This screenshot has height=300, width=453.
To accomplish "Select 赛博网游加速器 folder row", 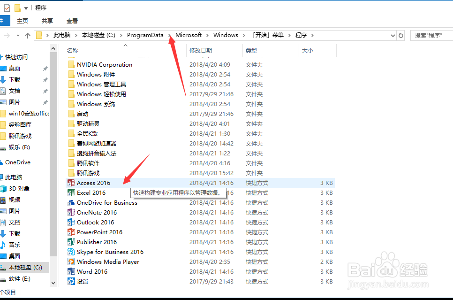I will pos(201,143).
